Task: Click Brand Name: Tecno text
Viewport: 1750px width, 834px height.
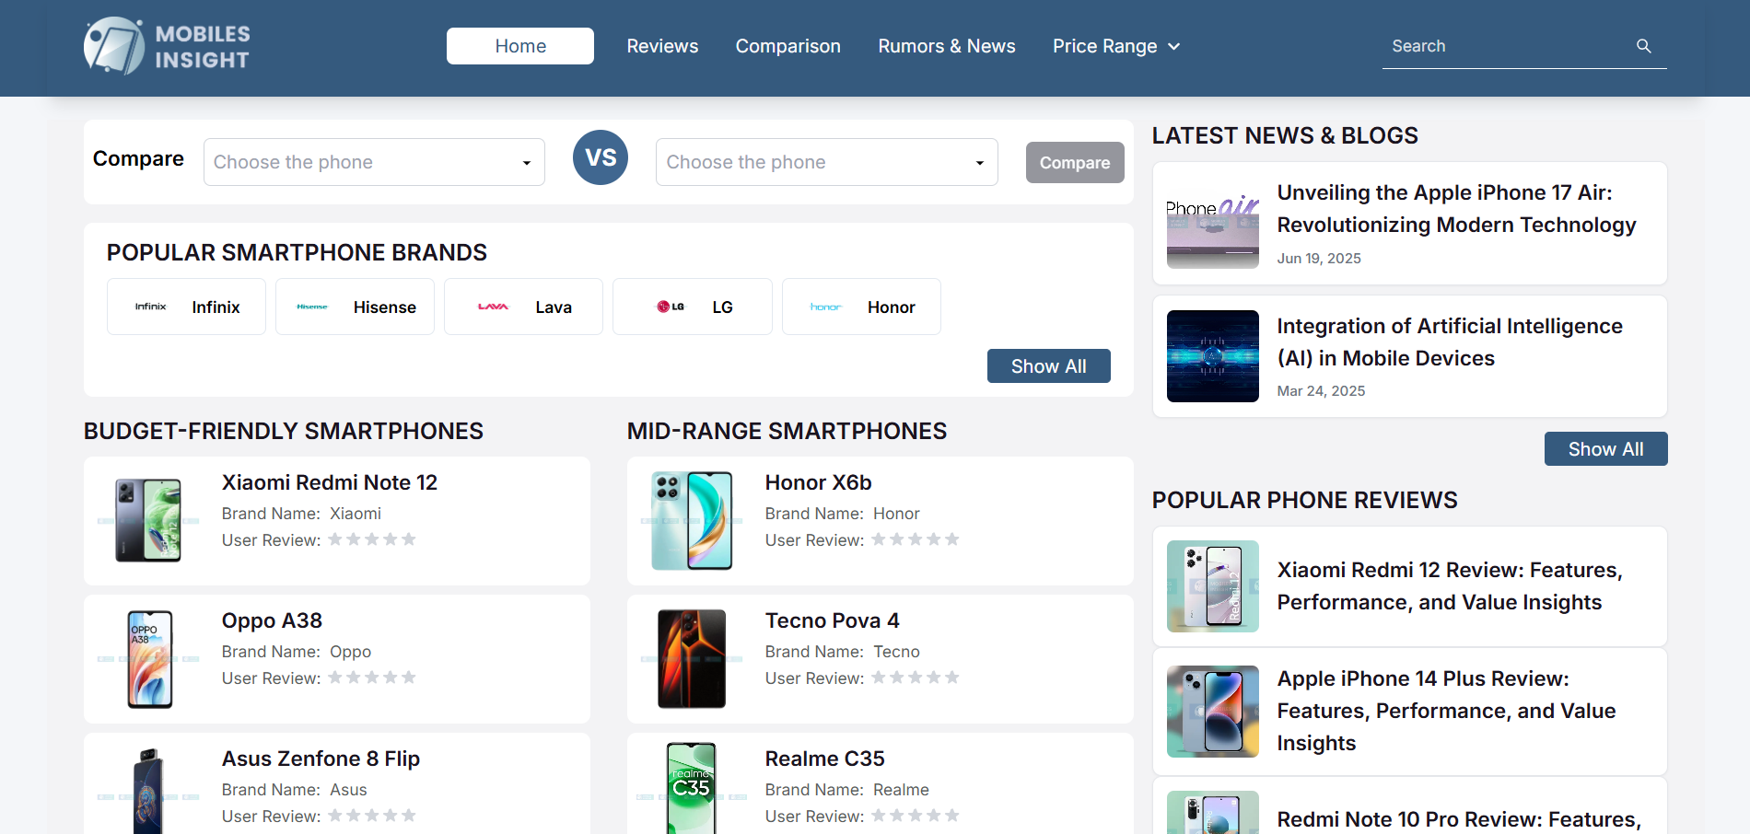Action: [x=842, y=652]
